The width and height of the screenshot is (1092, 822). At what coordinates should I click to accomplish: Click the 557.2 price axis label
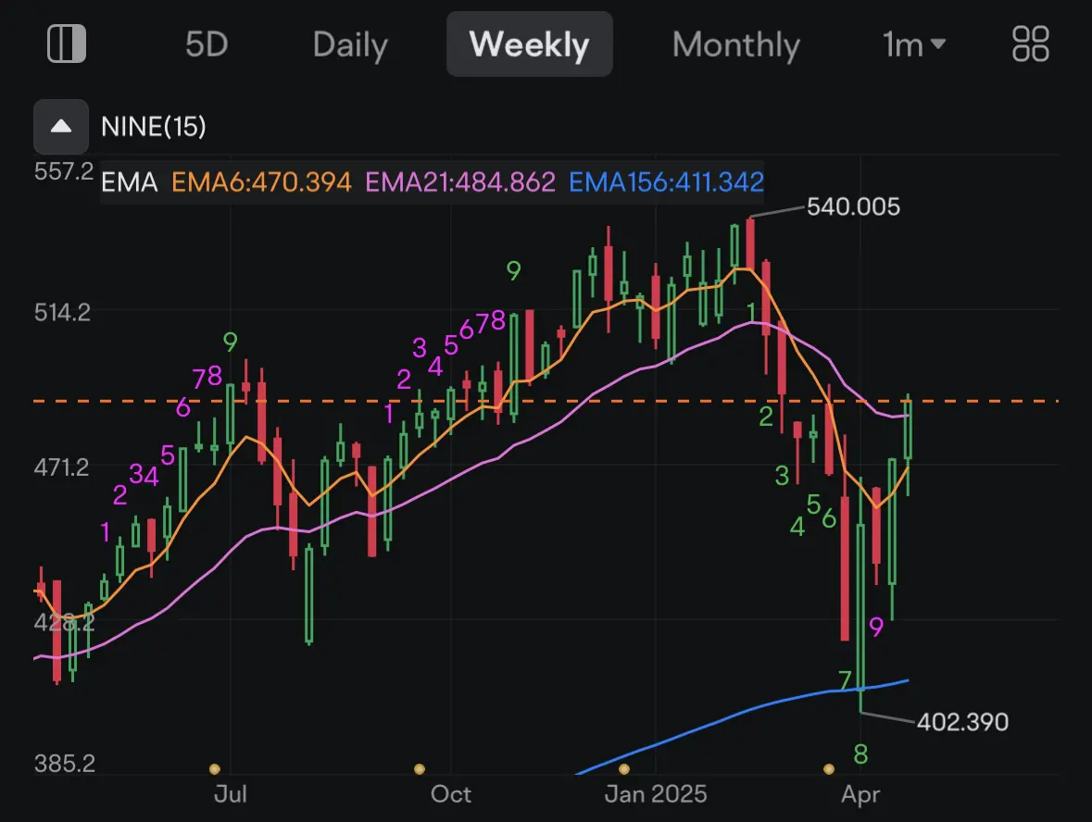63,171
